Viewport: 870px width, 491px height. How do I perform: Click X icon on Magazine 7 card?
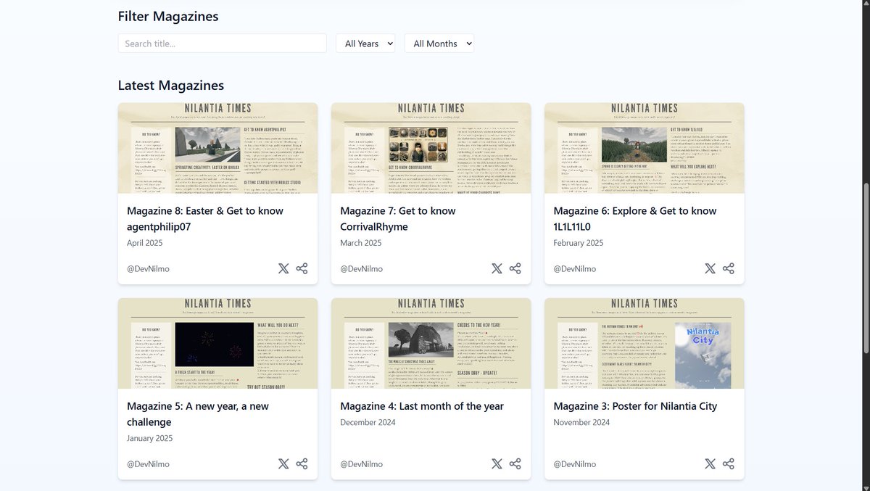[x=497, y=268]
